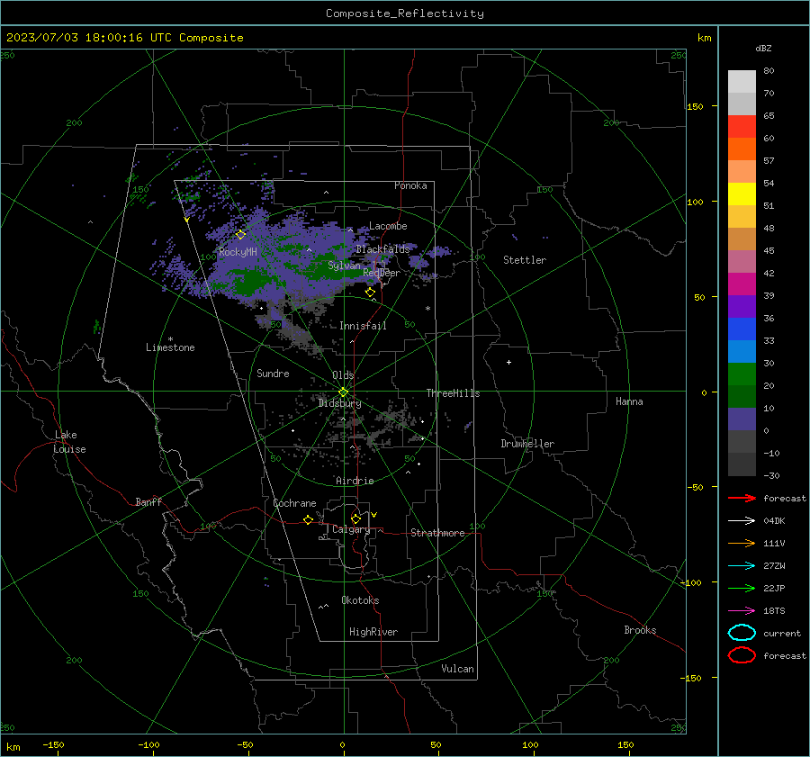Click the RockyMH label

pos(238,252)
